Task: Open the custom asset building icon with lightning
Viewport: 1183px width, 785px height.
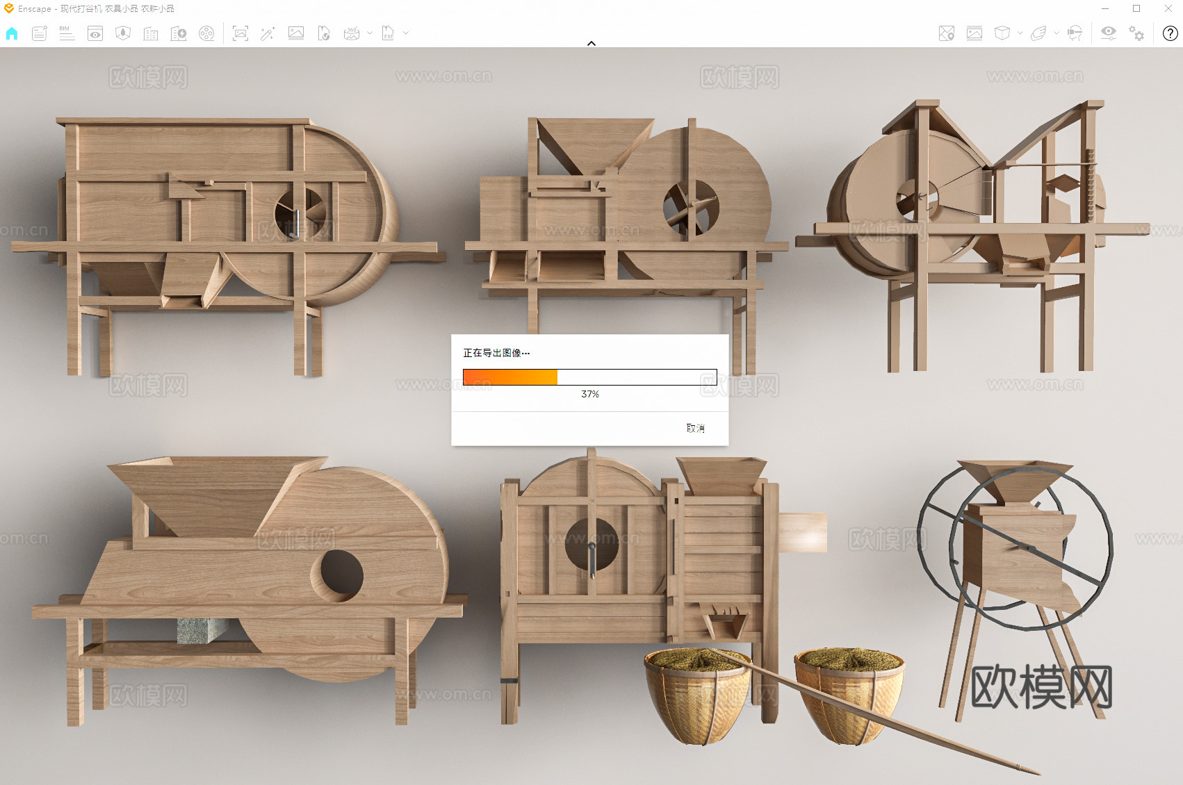Action: (179, 33)
